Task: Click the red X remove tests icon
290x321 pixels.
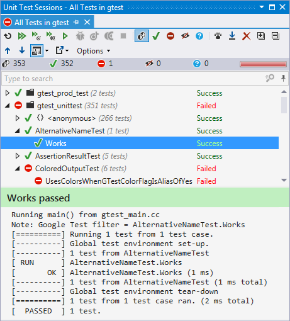Action: point(247,36)
